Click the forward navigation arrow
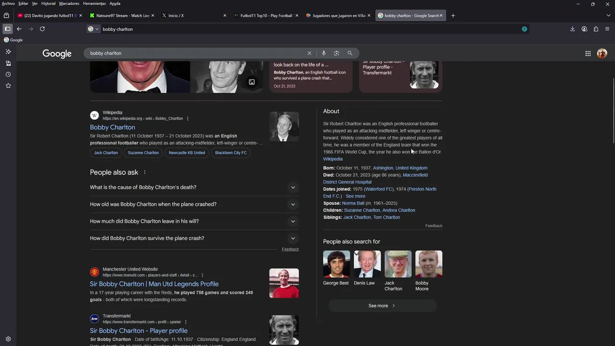The height and width of the screenshot is (346, 615). coord(31,29)
